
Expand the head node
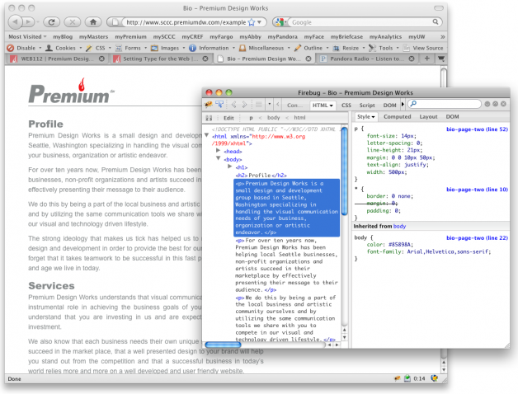(x=218, y=150)
